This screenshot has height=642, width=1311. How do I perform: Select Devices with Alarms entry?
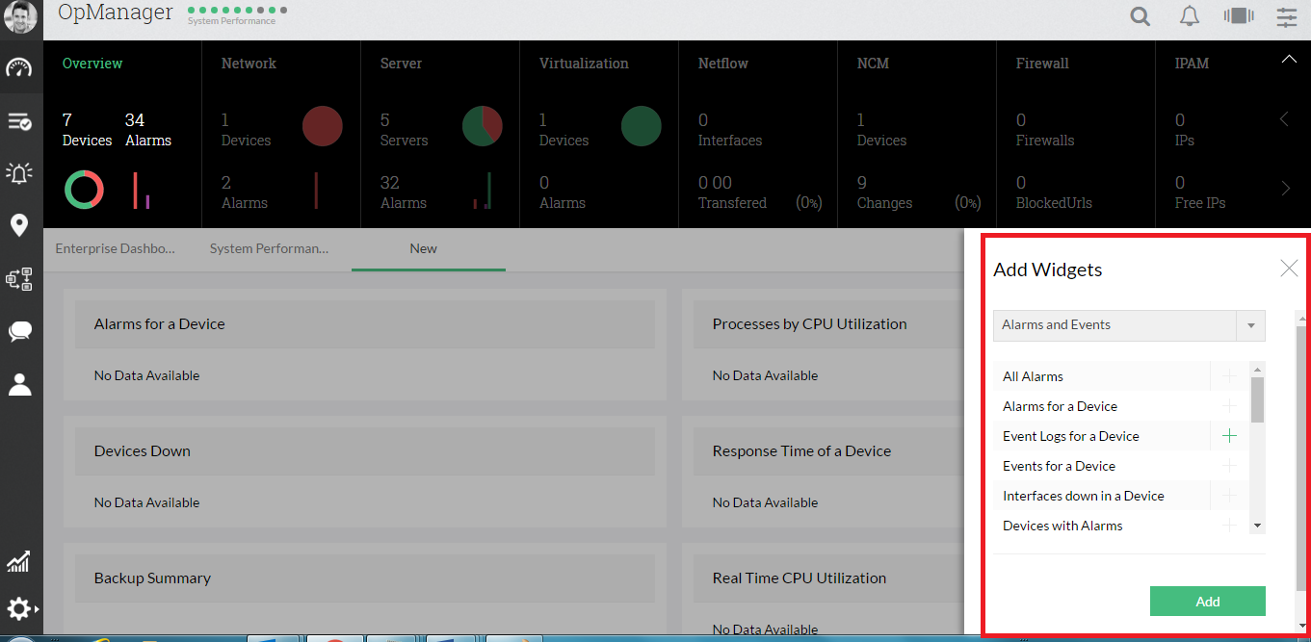coord(1062,526)
